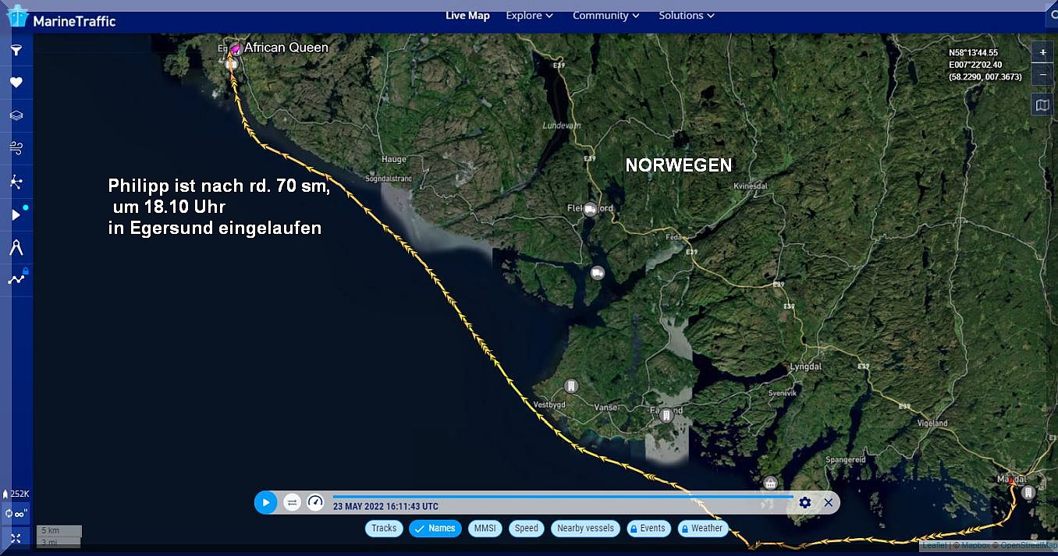The height and width of the screenshot is (556, 1058).
Task: Expand the Explore dropdown menu
Action: click(529, 16)
